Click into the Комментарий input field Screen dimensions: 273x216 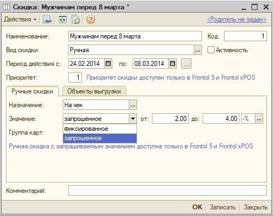pos(167,191)
